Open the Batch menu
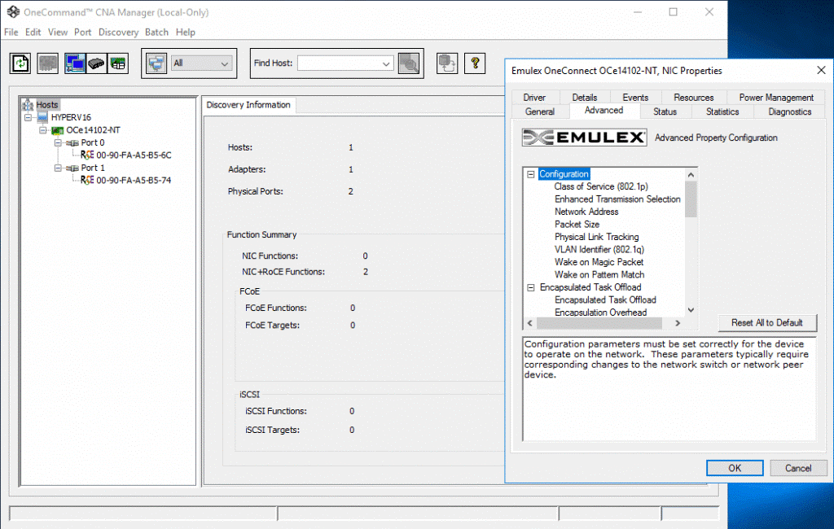This screenshot has width=834, height=529. tap(156, 33)
